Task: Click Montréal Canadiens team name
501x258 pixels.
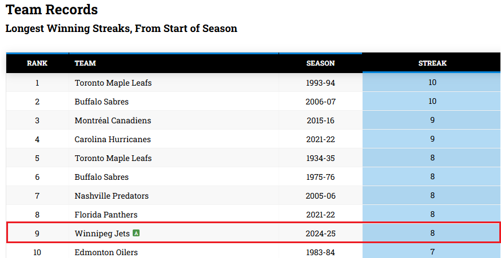Action: point(113,120)
